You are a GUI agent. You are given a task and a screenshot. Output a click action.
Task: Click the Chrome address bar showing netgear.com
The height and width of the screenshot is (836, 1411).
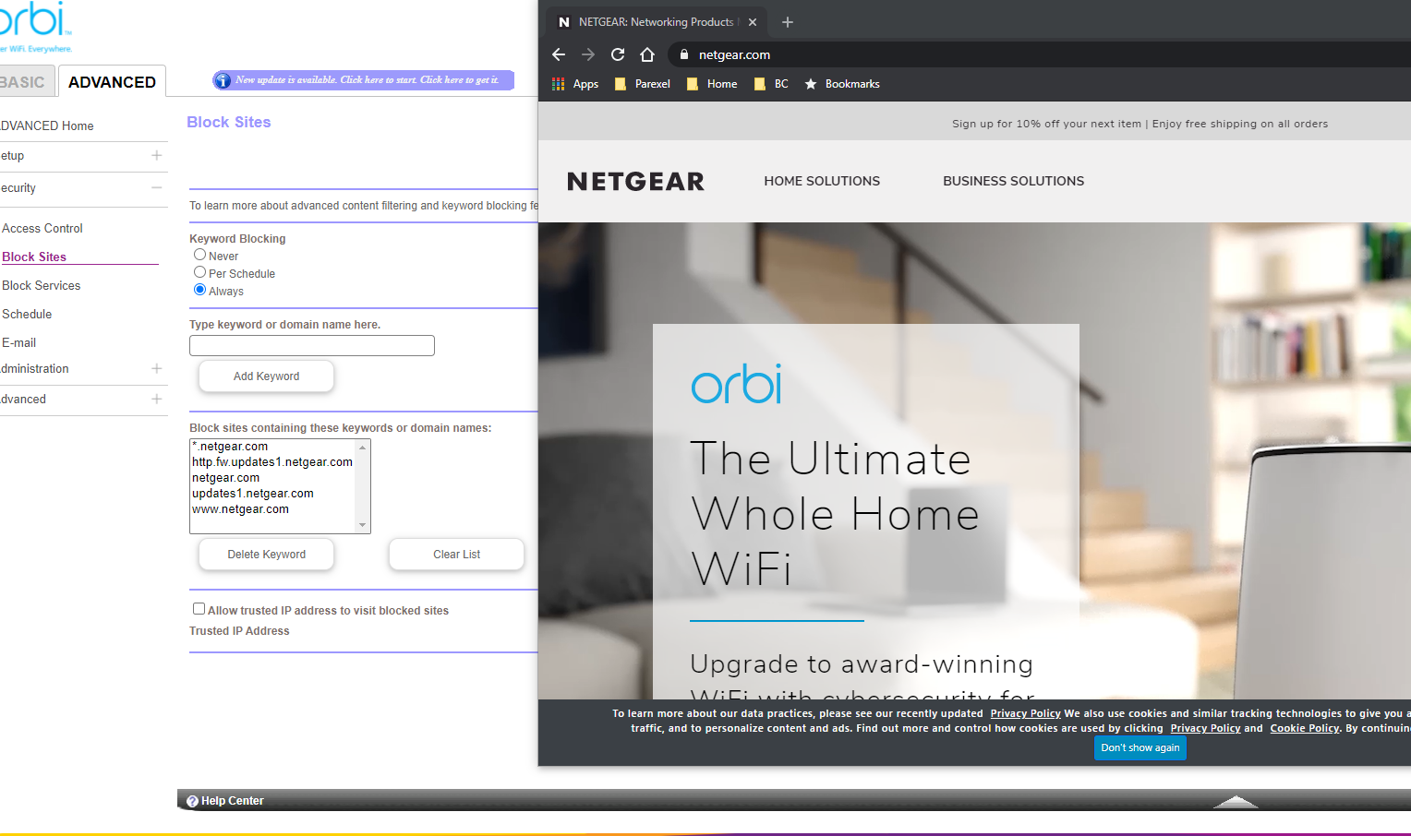tap(734, 54)
